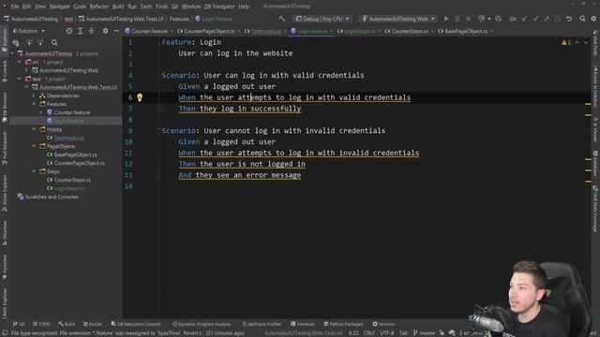Collapse the Steps folder in the tree
Viewport: 600px width, 337px height.
point(34,171)
